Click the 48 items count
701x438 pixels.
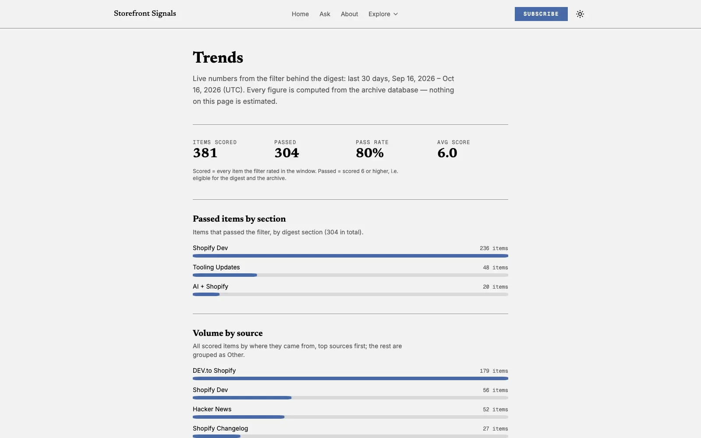coord(496,268)
